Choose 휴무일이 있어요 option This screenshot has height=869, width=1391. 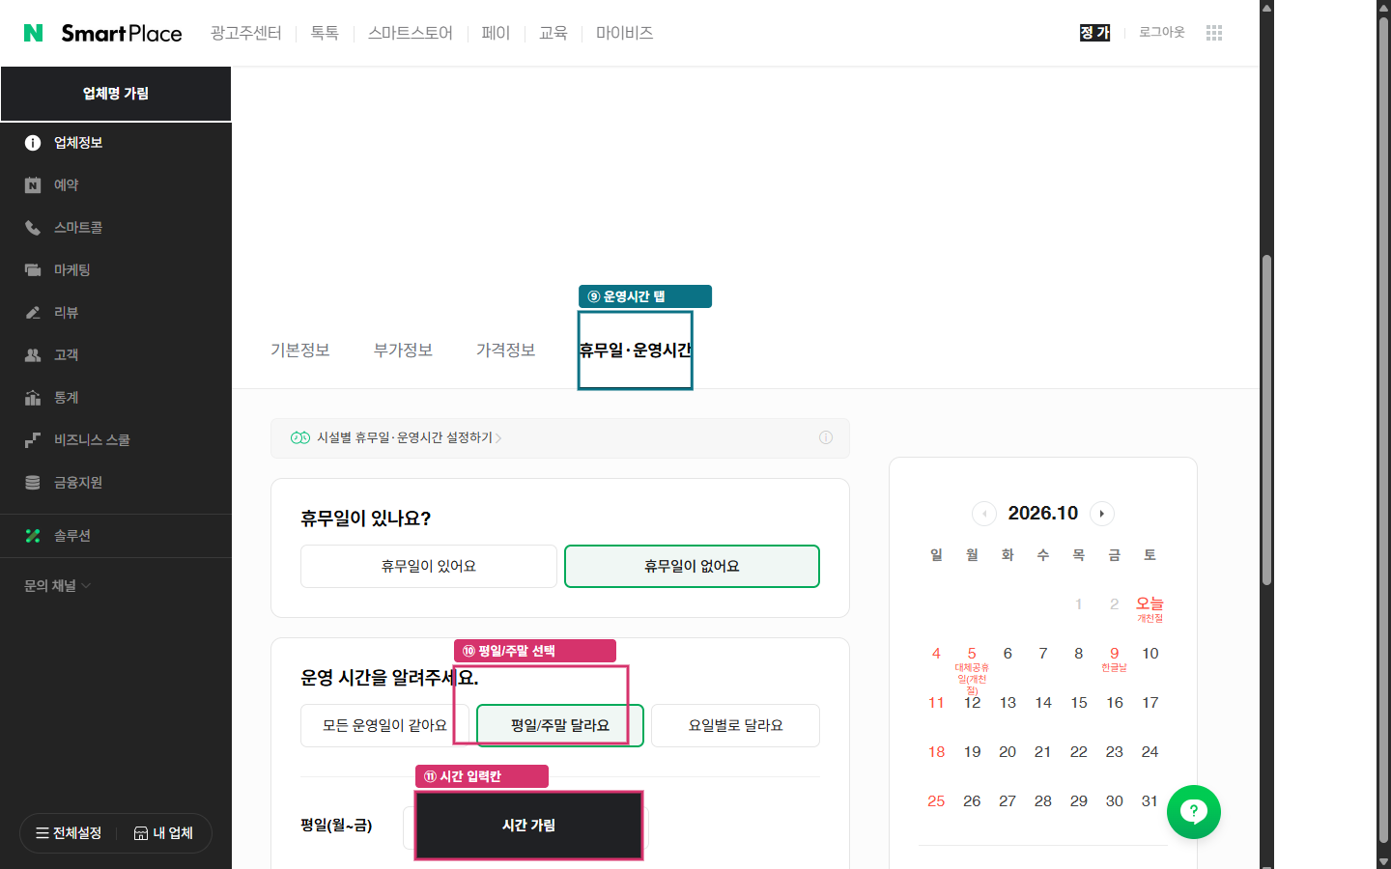(x=429, y=566)
